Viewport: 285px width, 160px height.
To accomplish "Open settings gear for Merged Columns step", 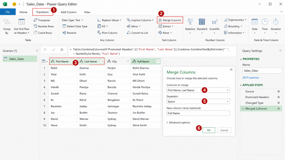I will pyautogui.click(x=278, y=109).
